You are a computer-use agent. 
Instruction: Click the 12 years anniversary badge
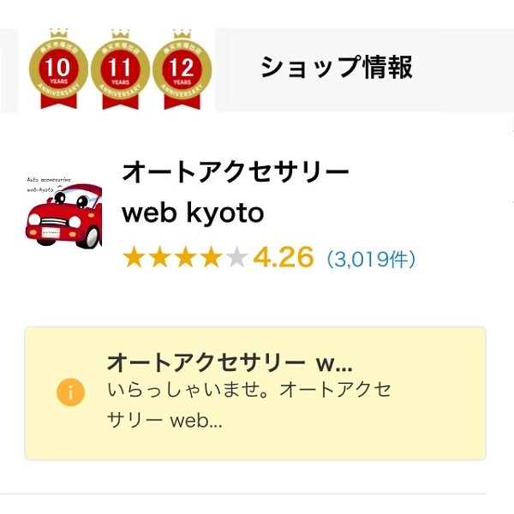point(182,70)
